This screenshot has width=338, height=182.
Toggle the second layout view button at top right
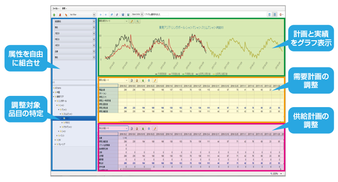[x=275, y=15]
